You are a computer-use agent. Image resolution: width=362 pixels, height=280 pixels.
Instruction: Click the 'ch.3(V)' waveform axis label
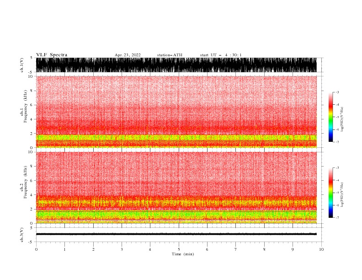point(22,235)
